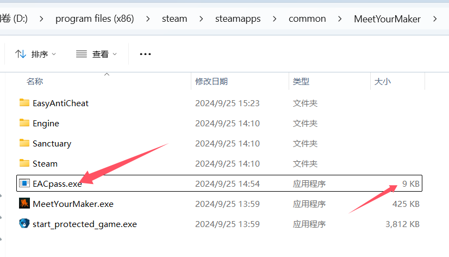Click the MeetYourMaker.exe game icon
449x257 pixels.
click(x=24, y=203)
